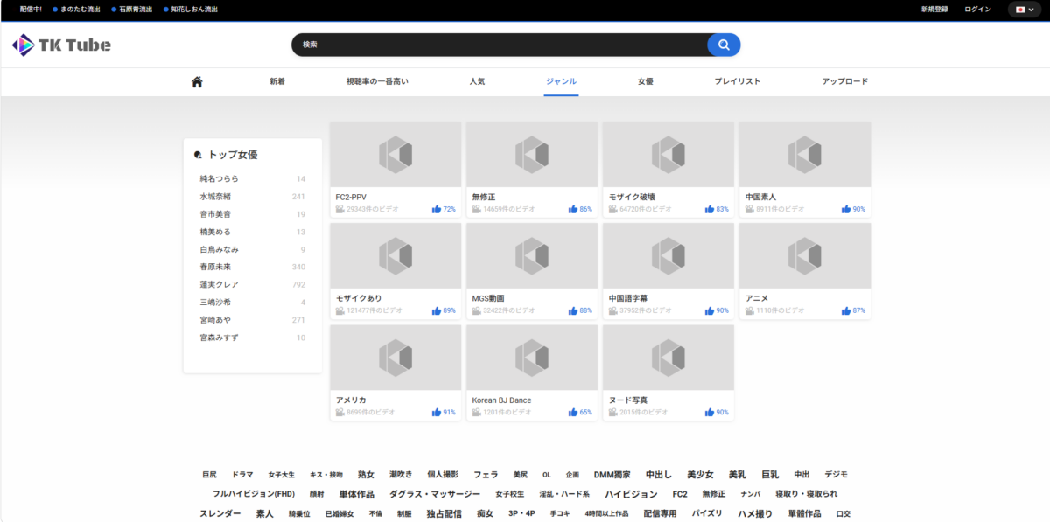1050x522 pixels.
Task: Click the home icon in navigation bar
Action: 197,81
